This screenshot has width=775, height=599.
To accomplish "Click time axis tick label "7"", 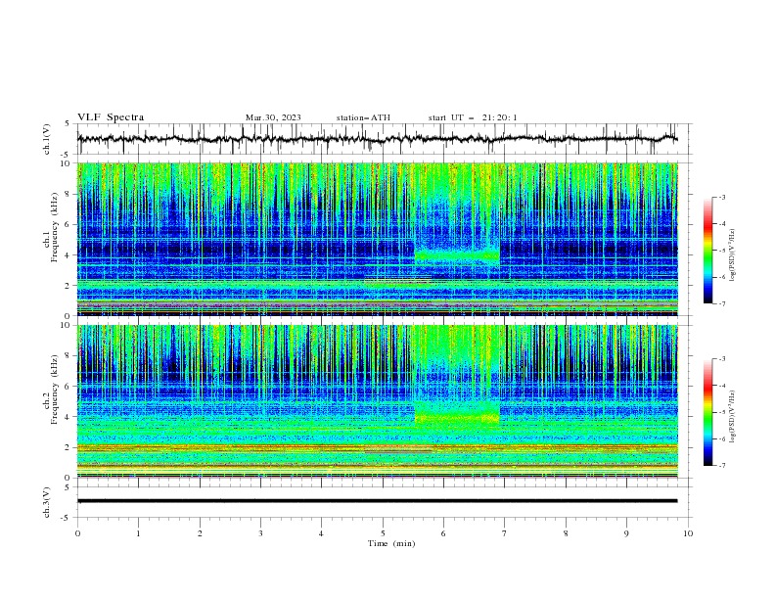I will pyautogui.click(x=505, y=533).
